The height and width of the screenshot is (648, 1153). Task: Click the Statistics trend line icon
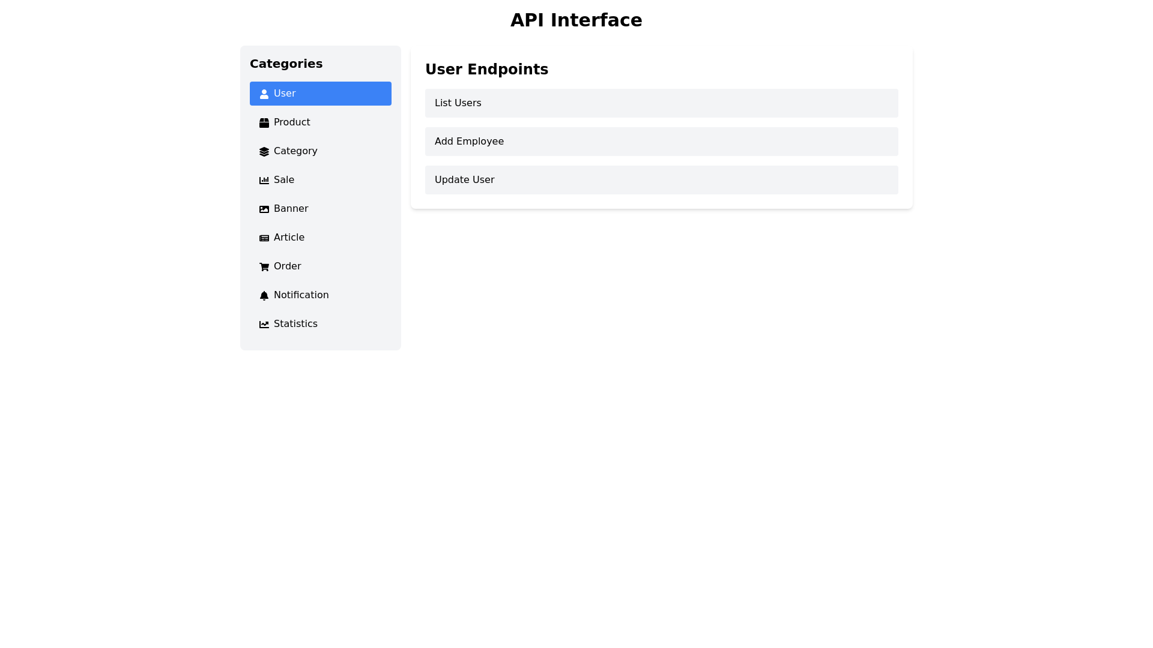point(264,325)
